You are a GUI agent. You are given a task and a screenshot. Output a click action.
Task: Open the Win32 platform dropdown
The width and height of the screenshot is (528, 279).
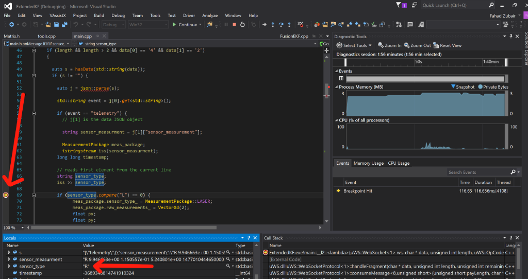[x=148, y=25]
